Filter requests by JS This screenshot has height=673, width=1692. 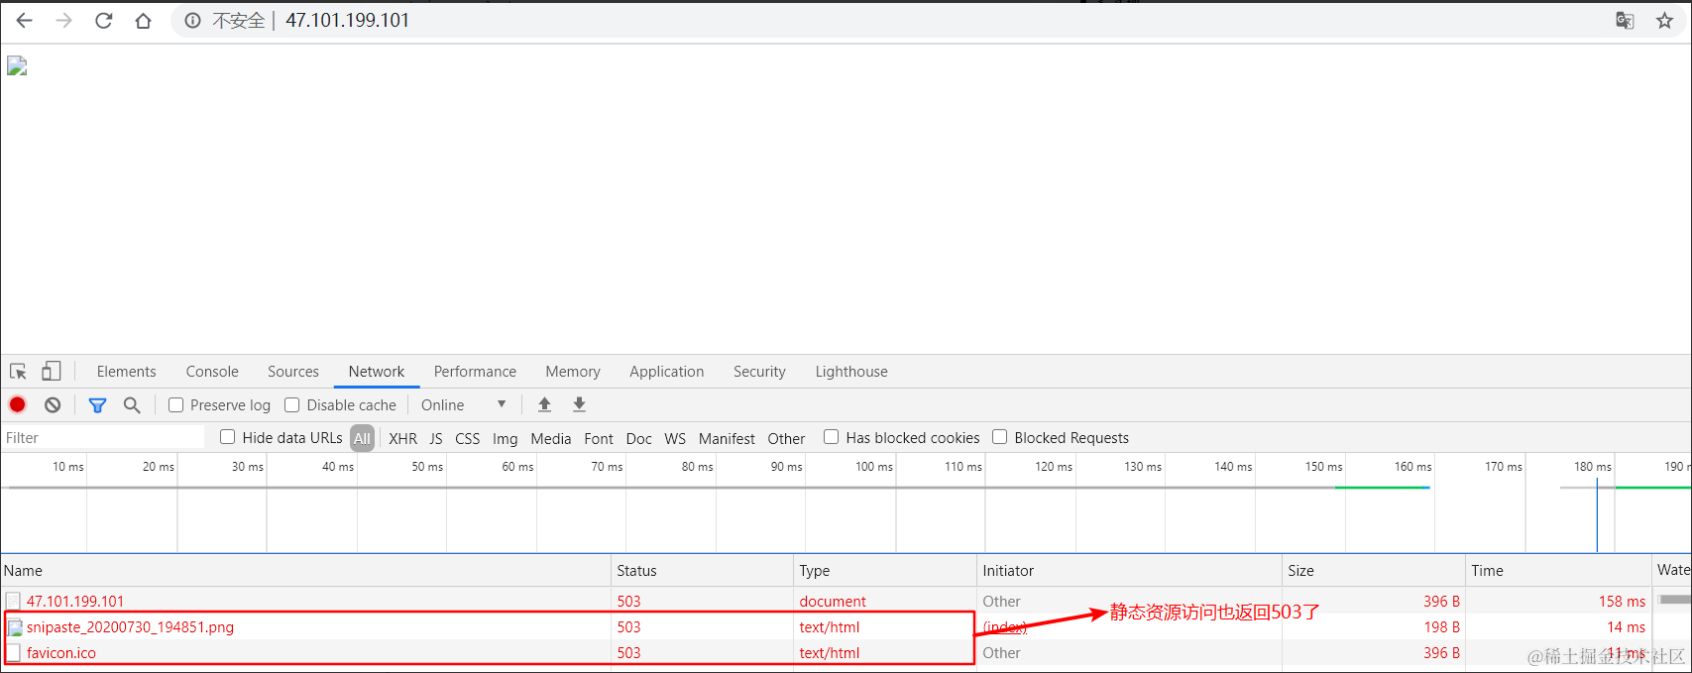[436, 438]
